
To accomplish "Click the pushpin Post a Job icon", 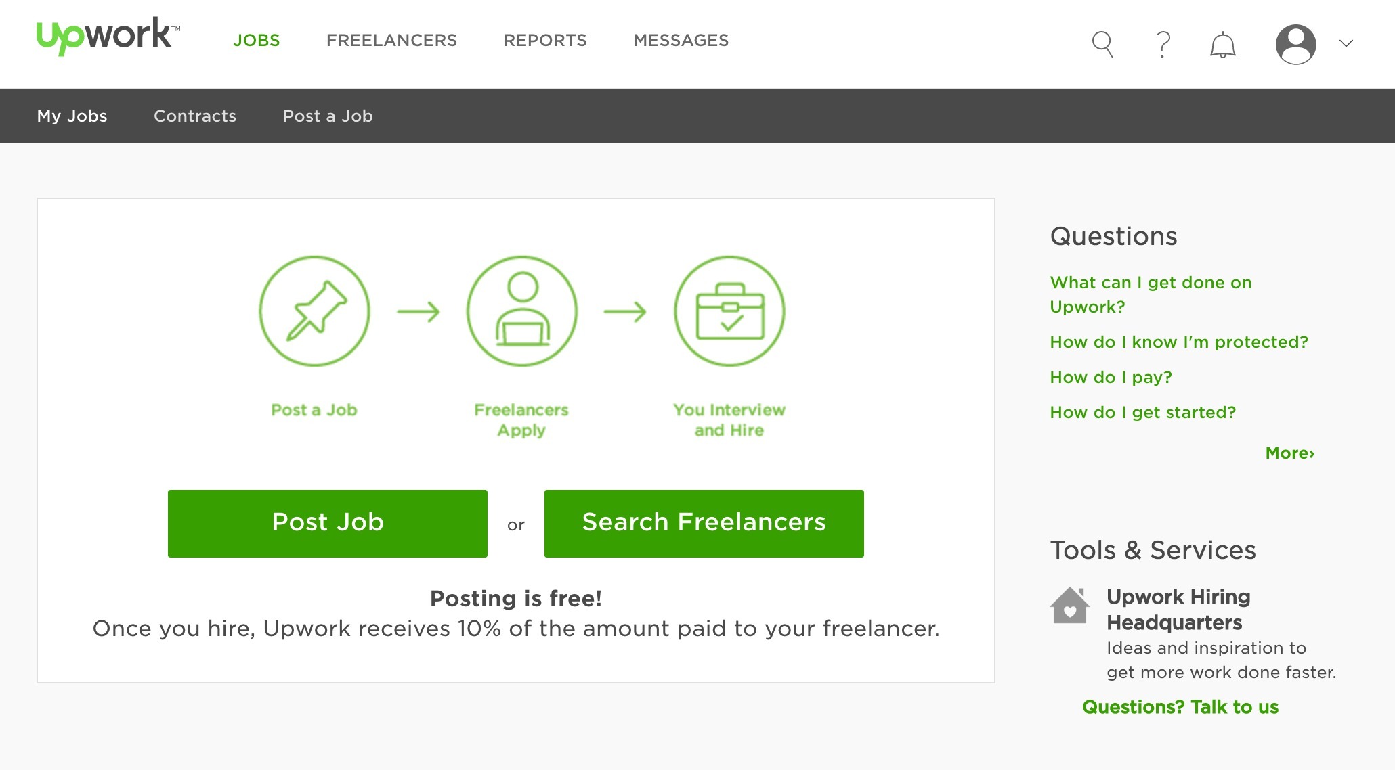I will pos(315,311).
